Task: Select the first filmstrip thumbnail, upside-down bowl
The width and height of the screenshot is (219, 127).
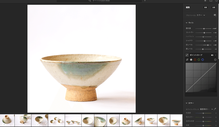Action: (x=7, y=120)
